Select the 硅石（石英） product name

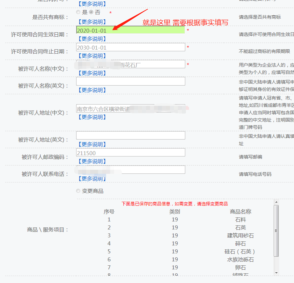pyautogui.click(x=240, y=251)
